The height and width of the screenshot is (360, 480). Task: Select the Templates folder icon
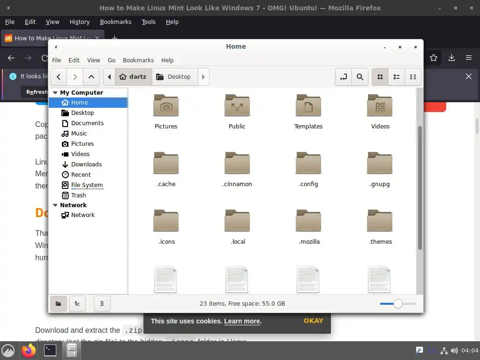308,105
